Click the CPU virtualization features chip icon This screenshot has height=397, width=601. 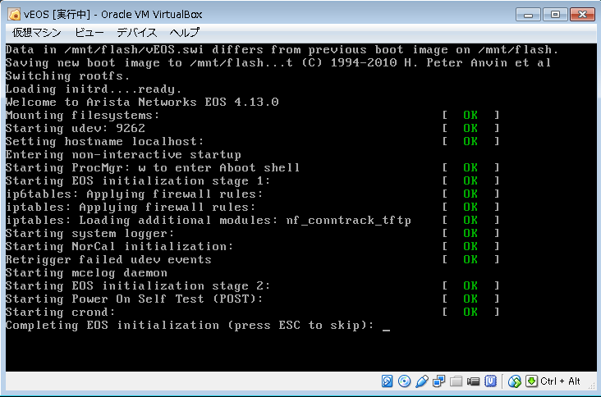pyautogui.click(x=491, y=381)
